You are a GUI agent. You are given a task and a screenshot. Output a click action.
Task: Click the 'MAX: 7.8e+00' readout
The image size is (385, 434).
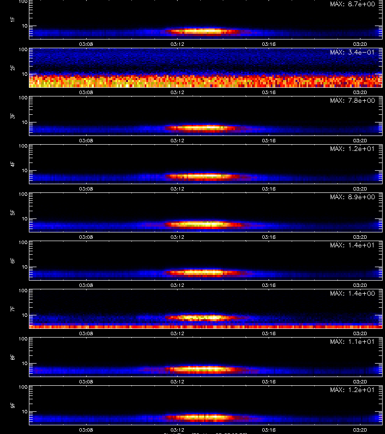(x=352, y=100)
